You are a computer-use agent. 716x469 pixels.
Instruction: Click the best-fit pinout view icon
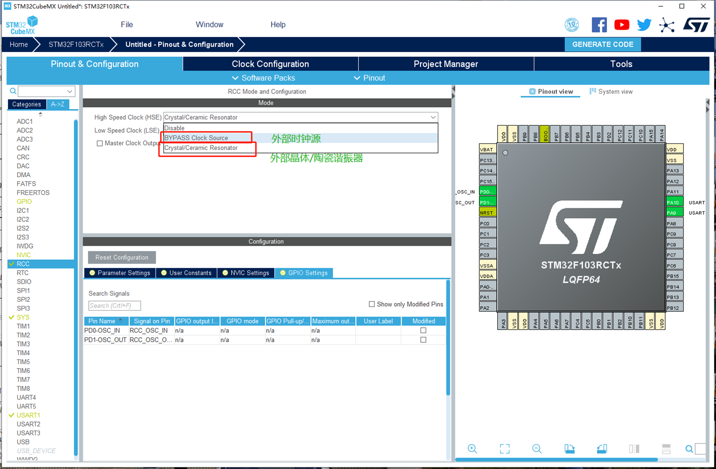click(504, 449)
